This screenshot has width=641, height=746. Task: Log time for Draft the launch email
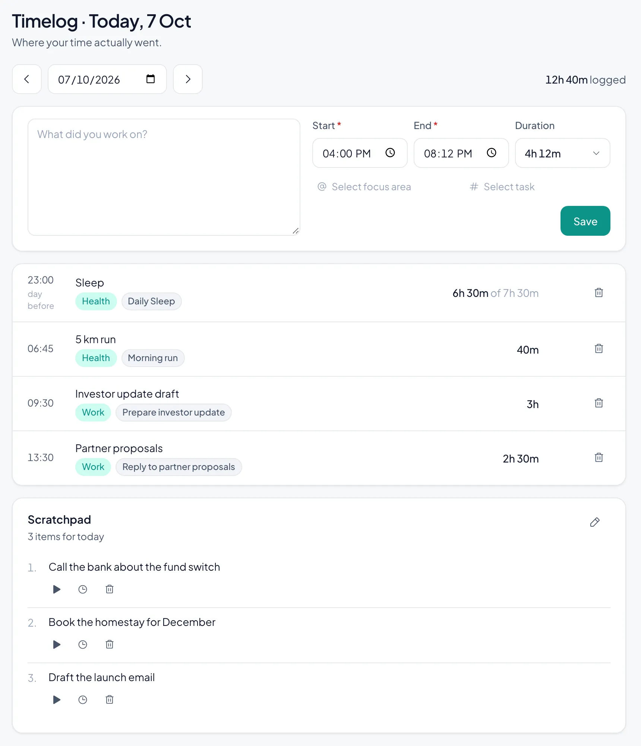83,700
